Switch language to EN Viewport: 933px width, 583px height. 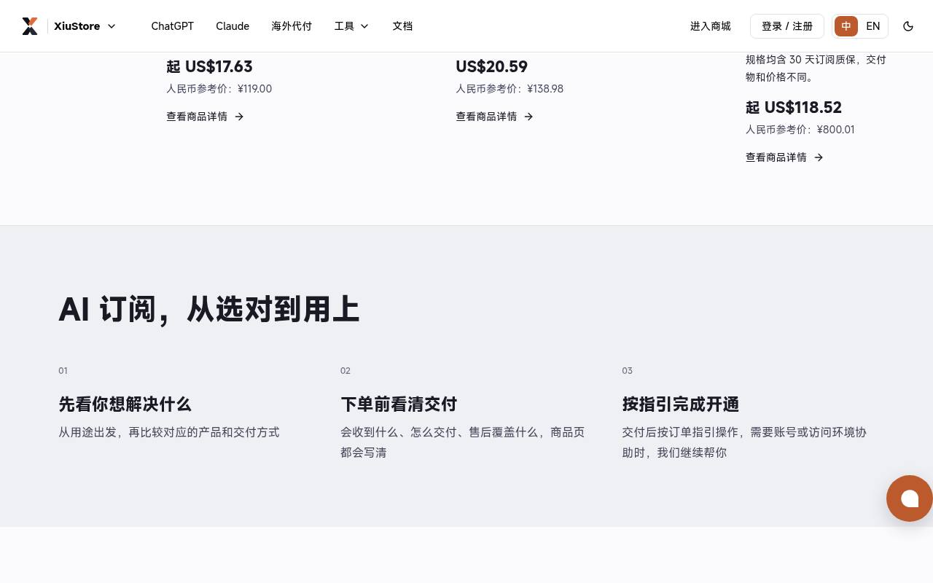point(873,26)
